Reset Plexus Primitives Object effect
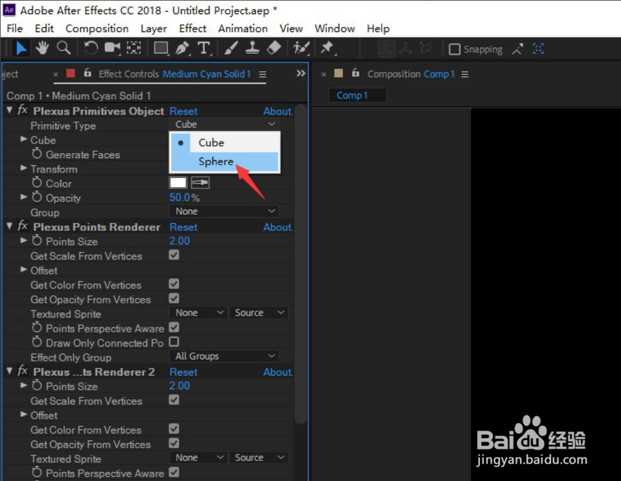The image size is (621, 481). [x=183, y=111]
